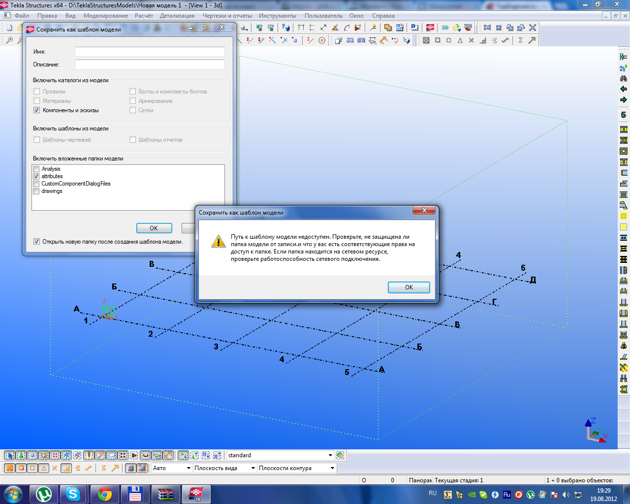Click the zoom magnifier icon in the toolbar
Screen dimensions: 630x504
tap(9, 40)
